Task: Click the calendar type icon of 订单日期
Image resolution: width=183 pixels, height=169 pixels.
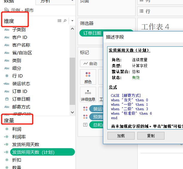Action: (x=7, y=99)
